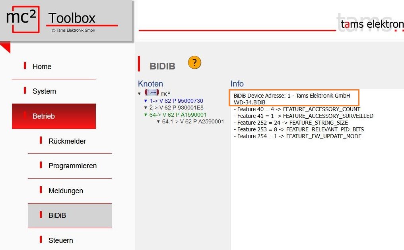Open the Programmieren submenu
Image resolution: width=404 pixels, height=250 pixels.
72,166
